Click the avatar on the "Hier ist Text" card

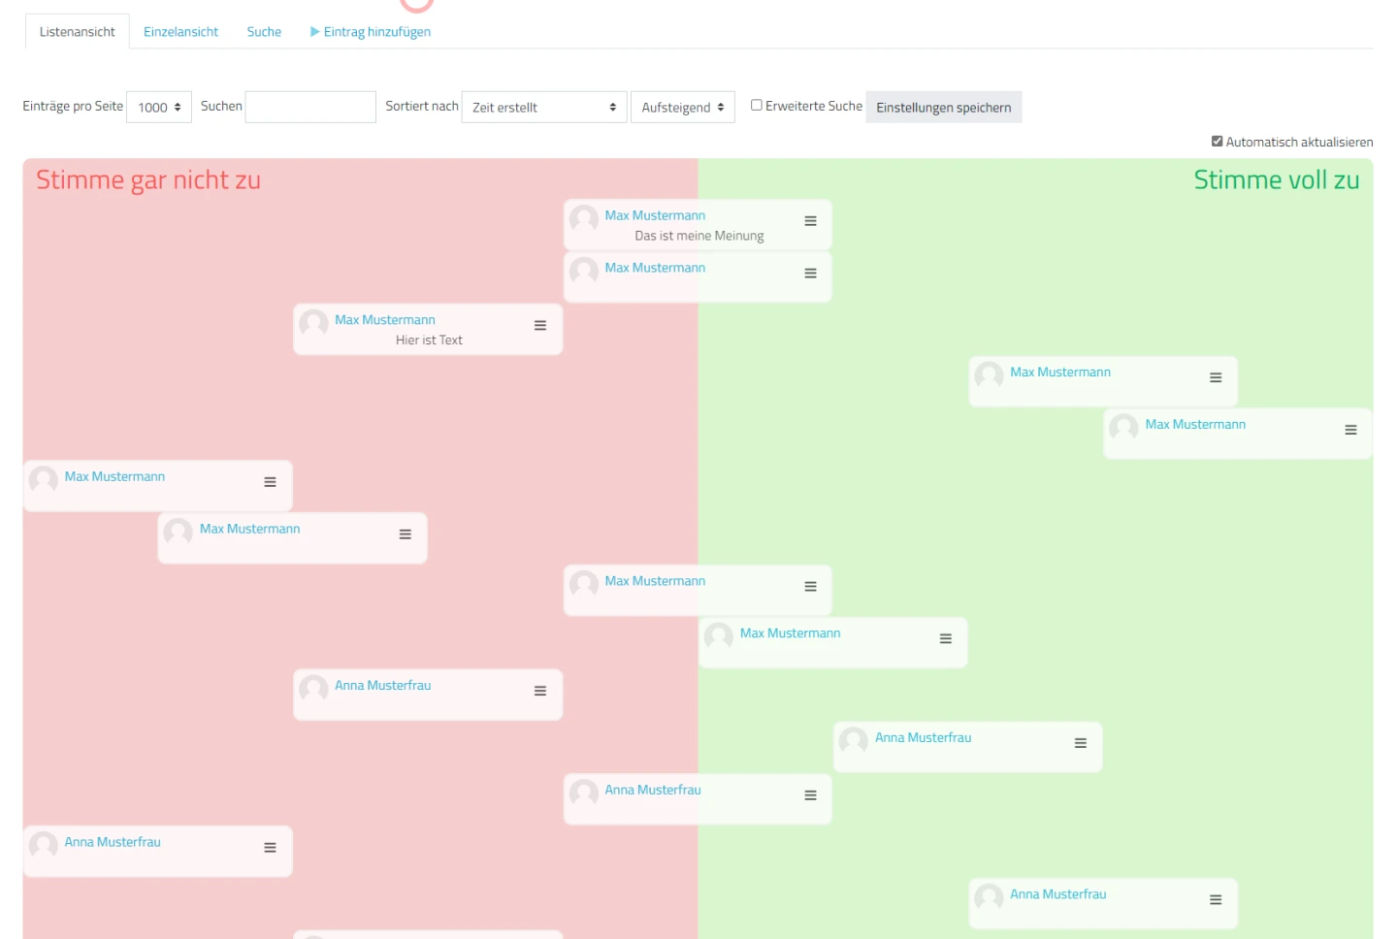click(x=313, y=323)
